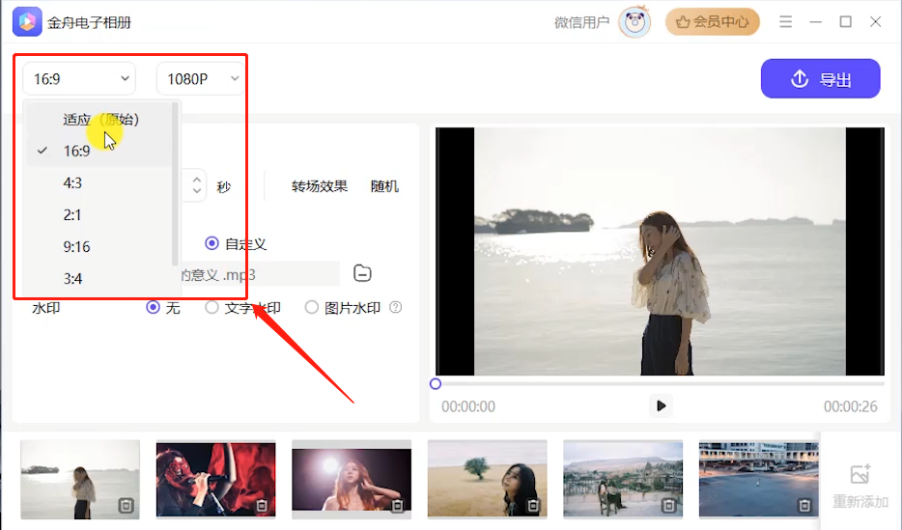This screenshot has height=530, width=902.
Task: Maximize the application window
Action: [x=846, y=22]
